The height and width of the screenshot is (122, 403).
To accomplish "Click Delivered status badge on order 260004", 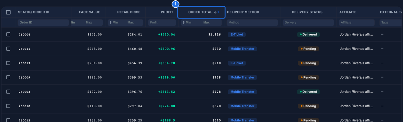I will (x=308, y=34).
